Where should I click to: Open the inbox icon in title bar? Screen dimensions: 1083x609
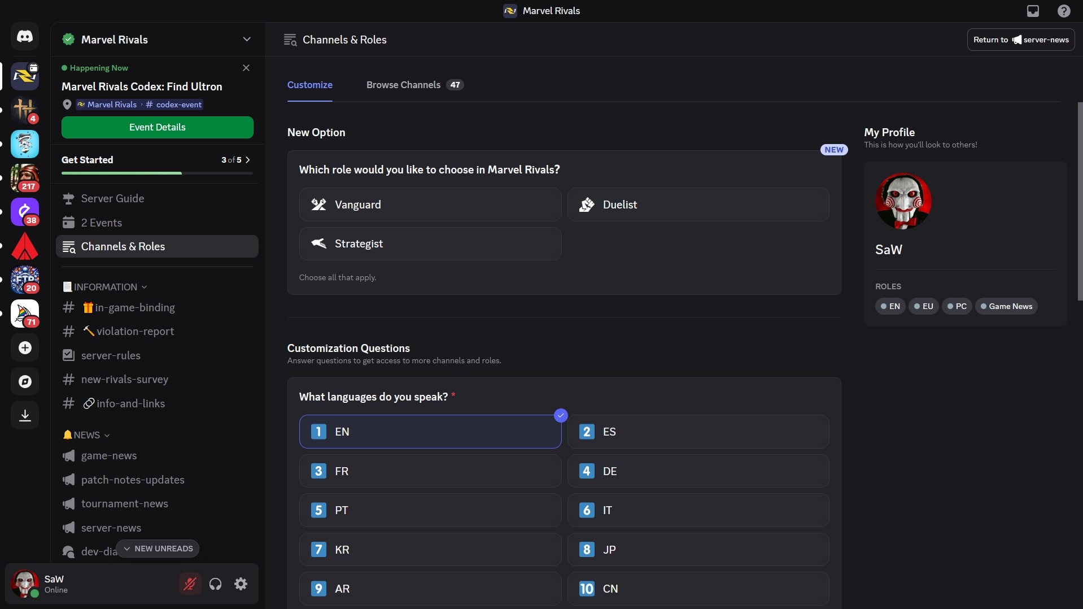pyautogui.click(x=1033, y=11)
